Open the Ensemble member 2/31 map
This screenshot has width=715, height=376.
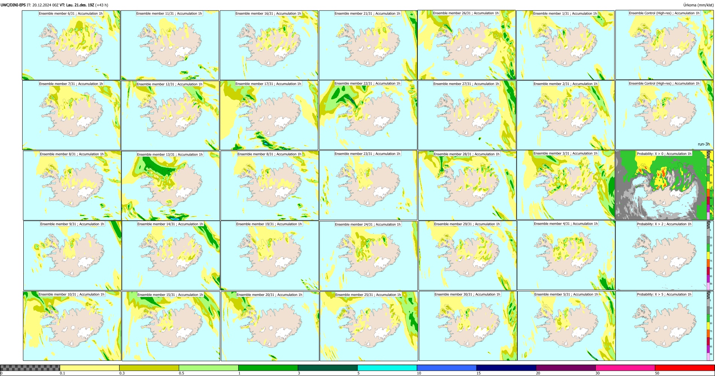pos(566,115)
